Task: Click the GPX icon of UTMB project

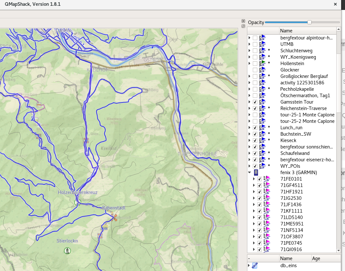Action: pyautogui.click(x=262, y=44)
